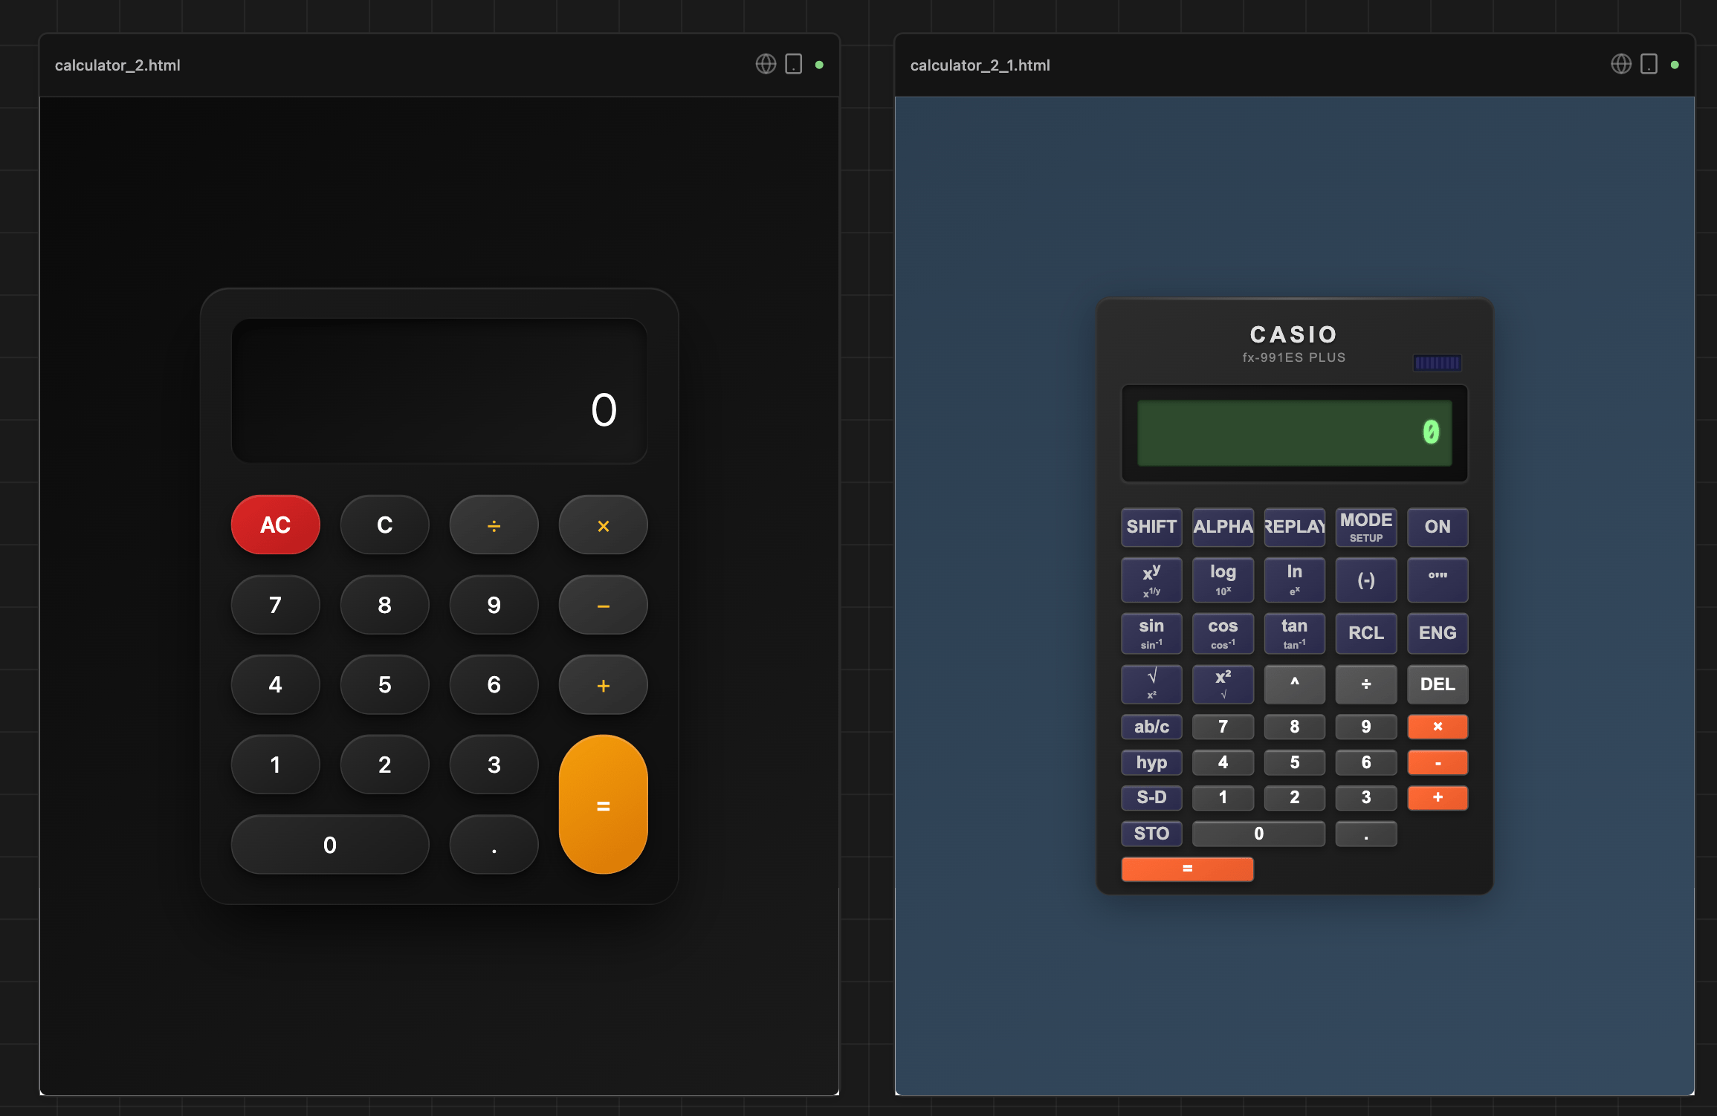
Task: Click digit 5 on the Casio keypad
Action: click(1294, 762)
